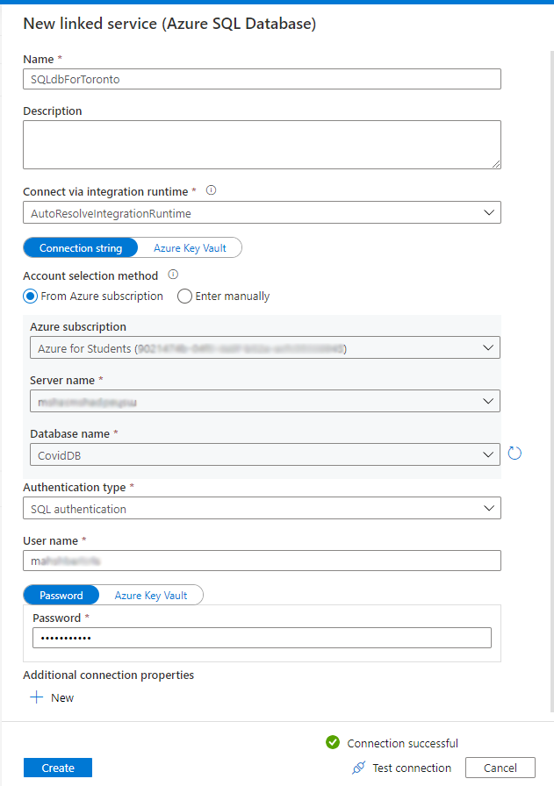Click the plus icon to add new property
Image resolution: width=554 pixels, height=786 pixels.
tap(37, 697)
